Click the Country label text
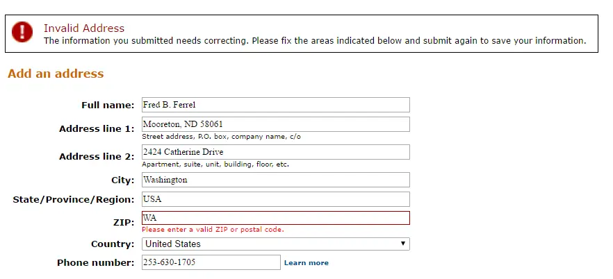Image resolution: width=613 pixels, height=279 pixels. 113,244
